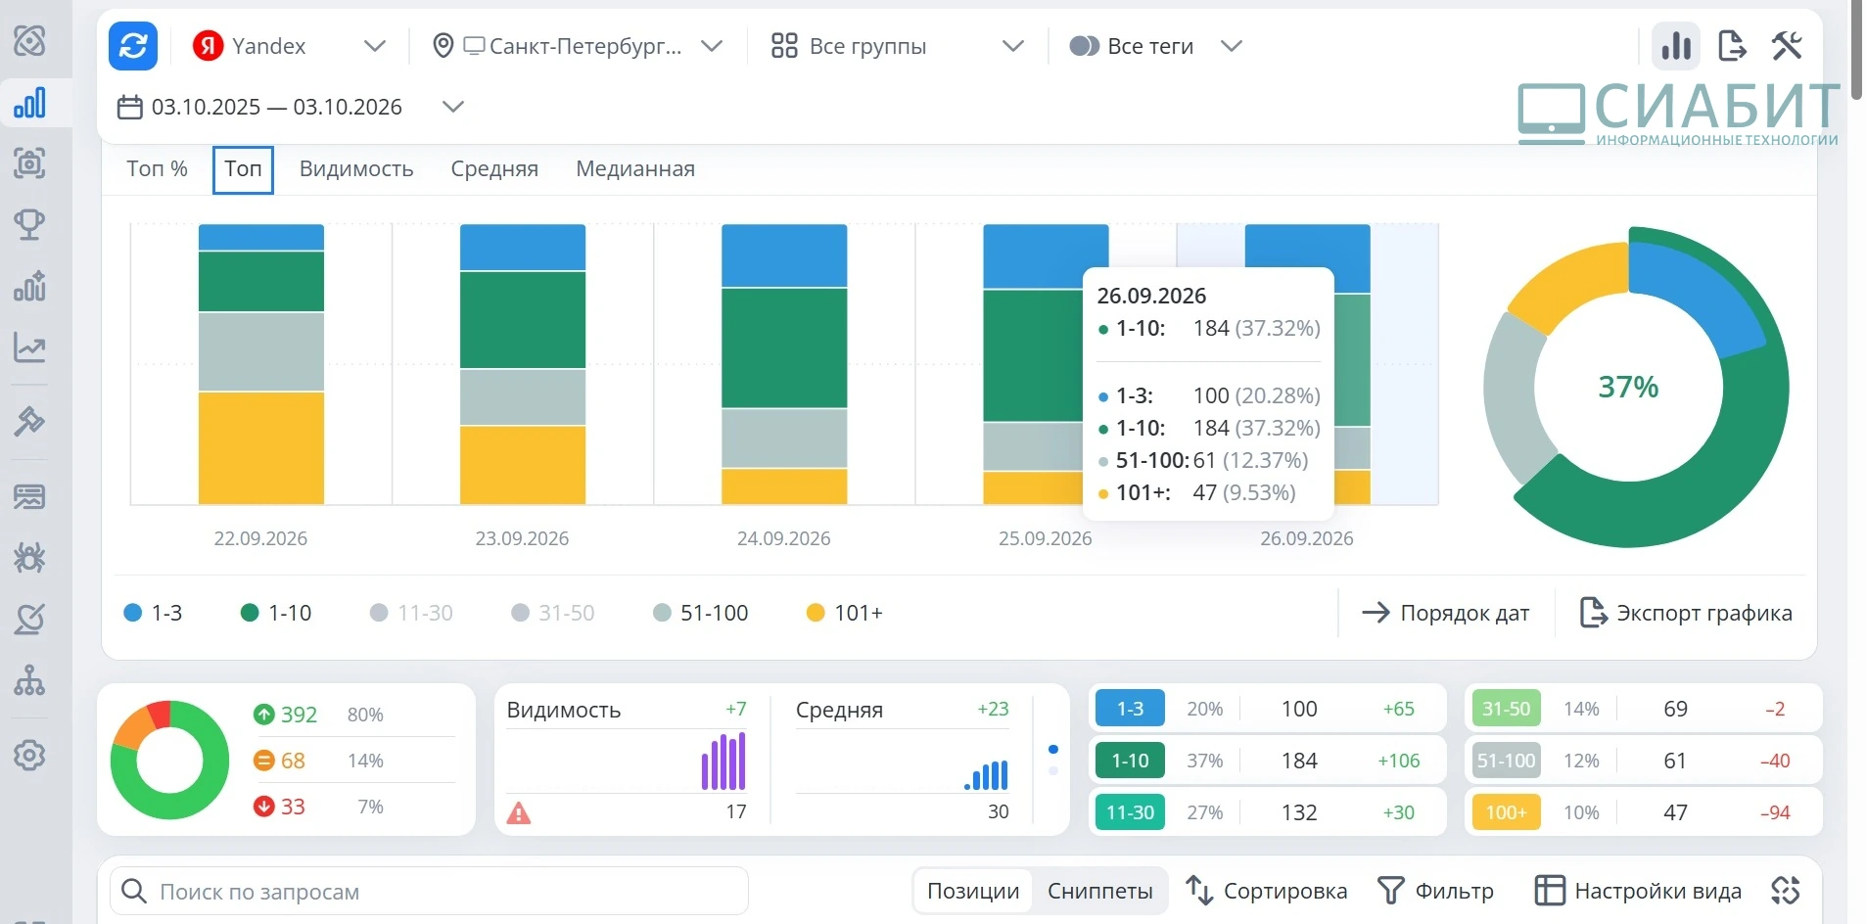Toggle the 101+ legend series
1866x924 pixels.
click(844, 613)
